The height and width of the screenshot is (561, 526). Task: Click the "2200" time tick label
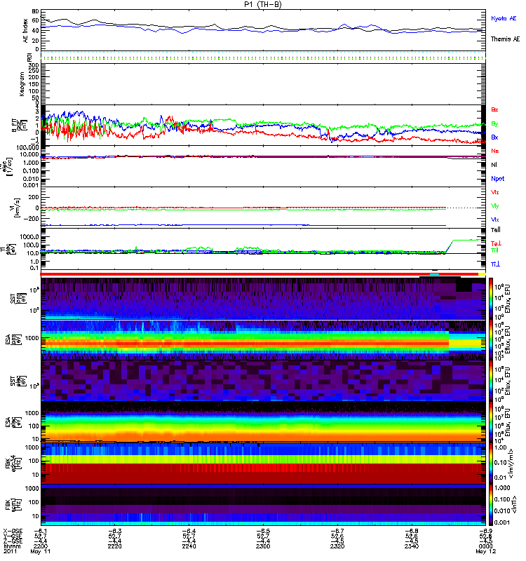click(41, 546)
